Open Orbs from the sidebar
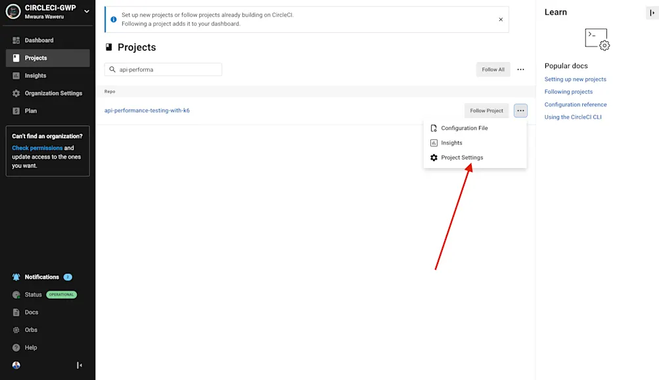Screen dimensions: 659x380 [x=31, y=330]
